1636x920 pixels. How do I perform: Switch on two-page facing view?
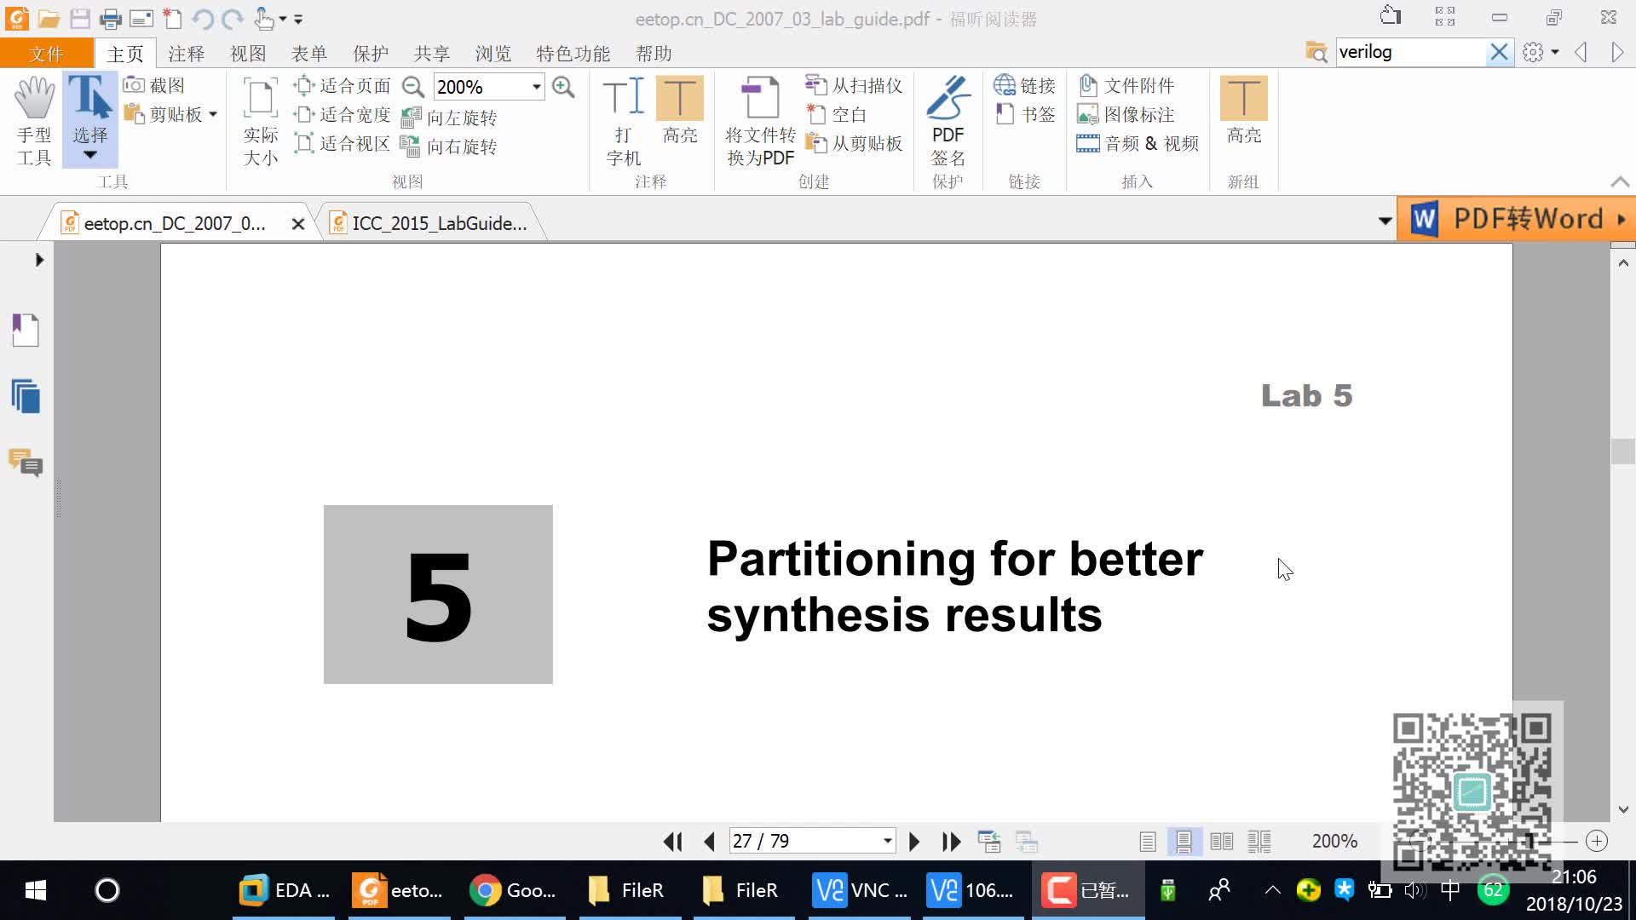pos(1221,841)
